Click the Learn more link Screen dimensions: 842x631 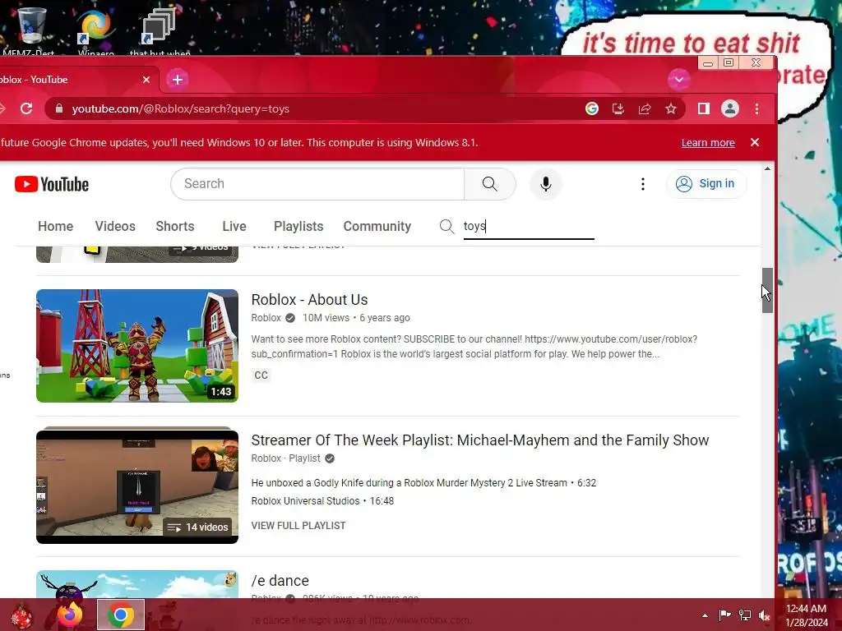point(708,143)
